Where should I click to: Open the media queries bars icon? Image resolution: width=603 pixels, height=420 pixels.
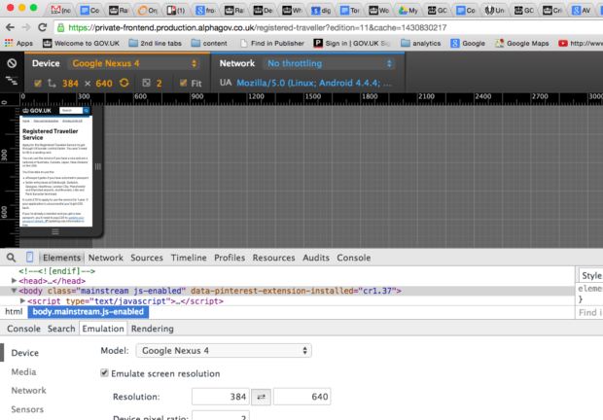coord(12,81)
